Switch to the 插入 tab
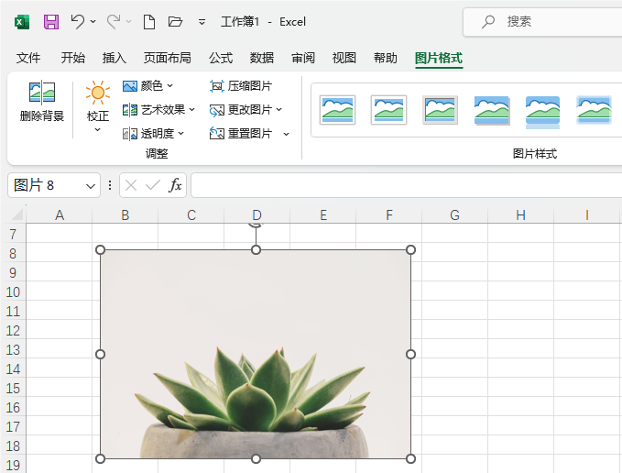Screen dimensions: 622x473 click(115, 58)
